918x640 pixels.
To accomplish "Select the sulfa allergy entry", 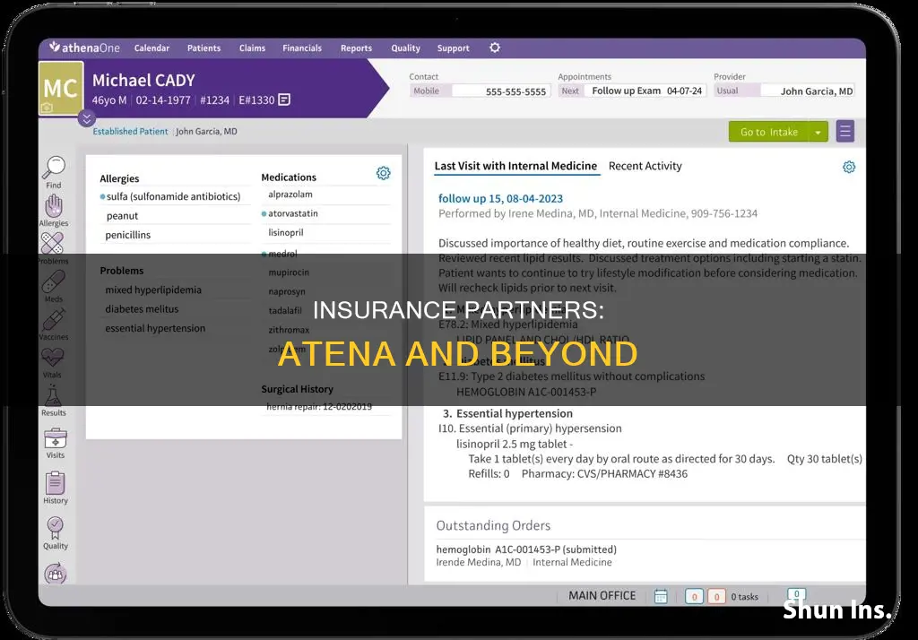I will coord(173,196).
